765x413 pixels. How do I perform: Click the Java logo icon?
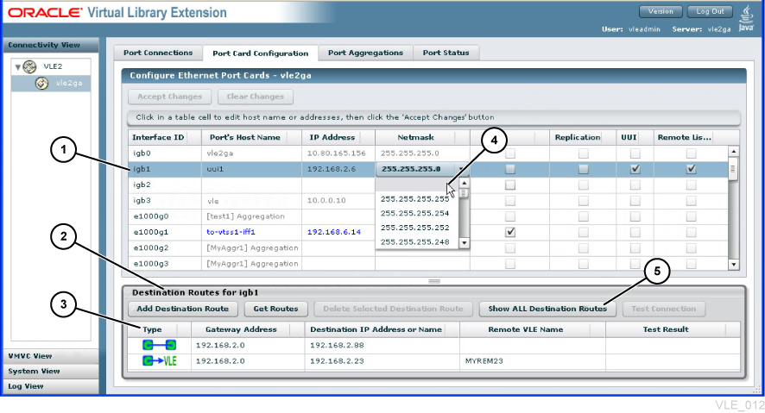coord(746,18)
